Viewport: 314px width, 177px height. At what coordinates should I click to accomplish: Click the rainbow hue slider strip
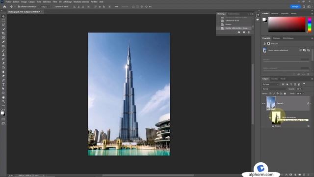(x=310, y=25)
